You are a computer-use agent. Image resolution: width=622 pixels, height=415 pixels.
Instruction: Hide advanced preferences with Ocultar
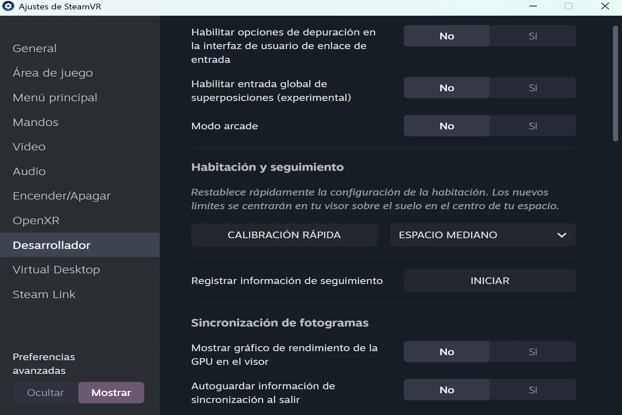pyautogui.click(x=45, y=393)
